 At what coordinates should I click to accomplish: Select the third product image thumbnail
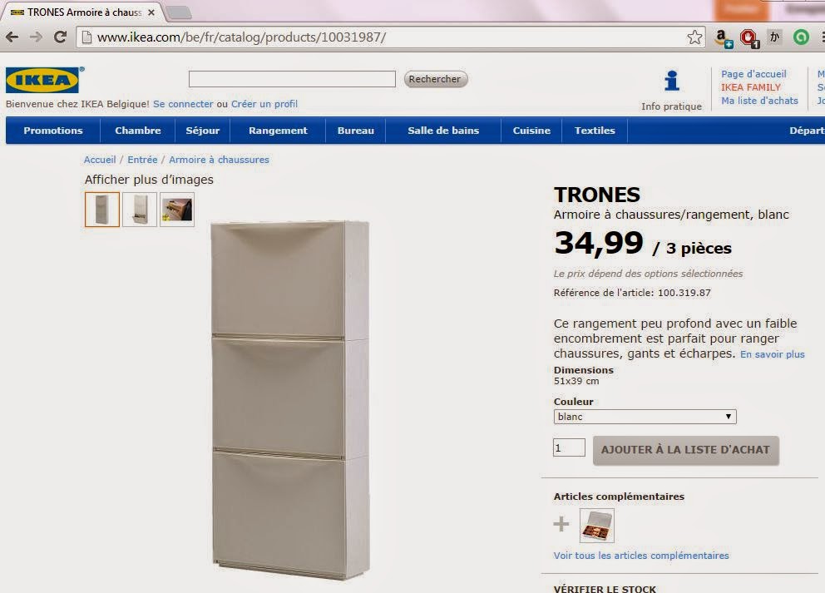(x=177, y=210)
